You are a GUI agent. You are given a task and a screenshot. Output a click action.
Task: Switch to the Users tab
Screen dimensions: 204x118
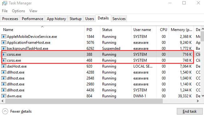pos(90,19)
